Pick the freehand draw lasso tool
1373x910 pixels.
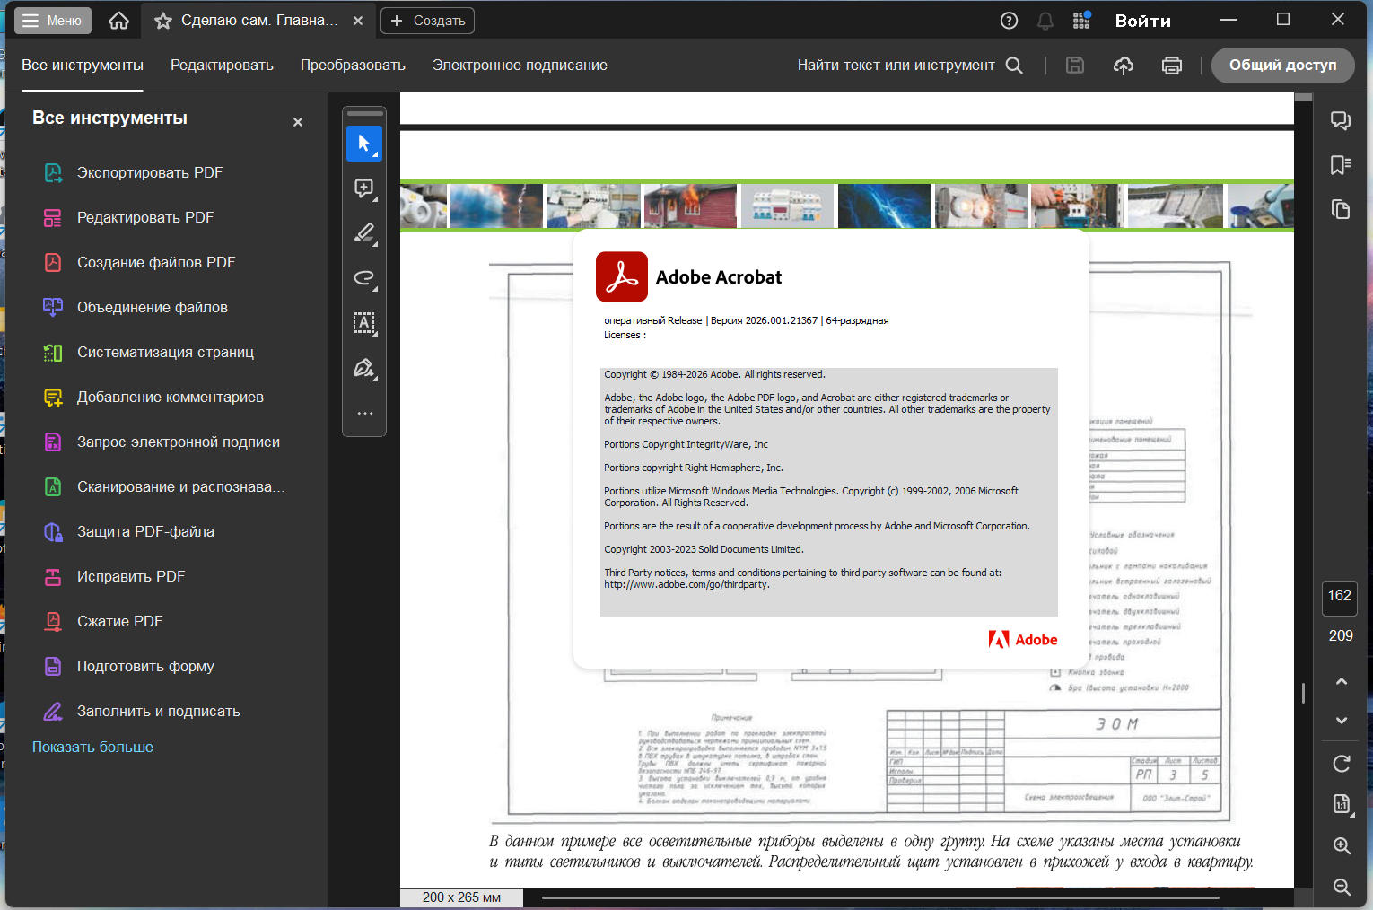[364, 278]
